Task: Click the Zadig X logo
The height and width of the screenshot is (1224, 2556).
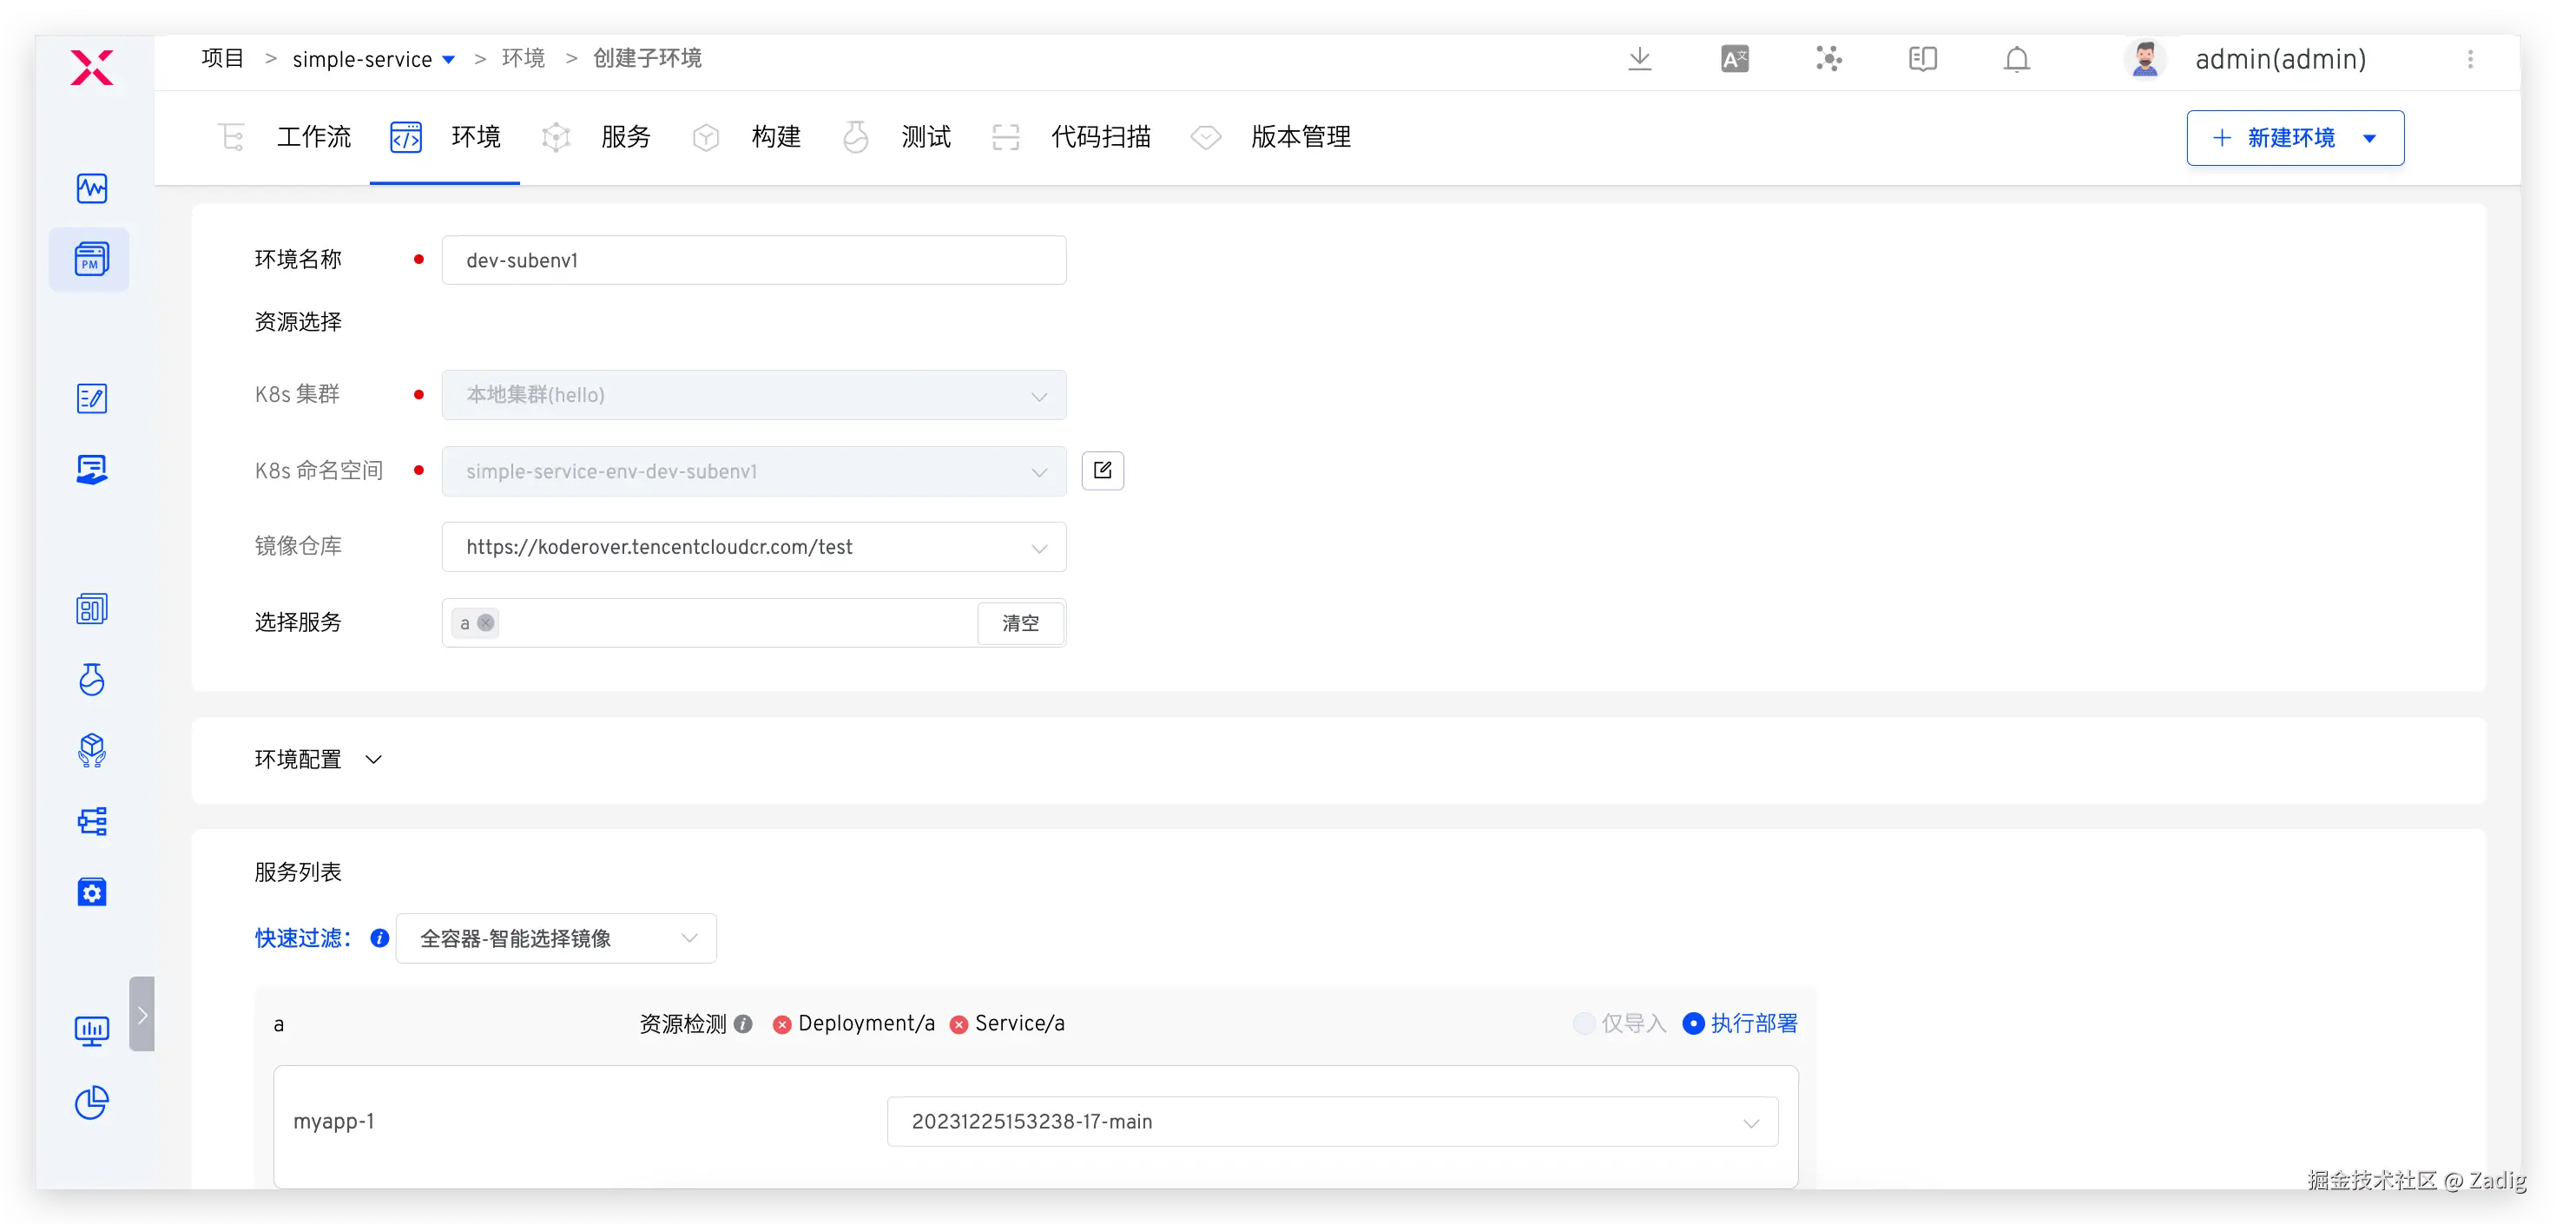Action: point(92,68)
